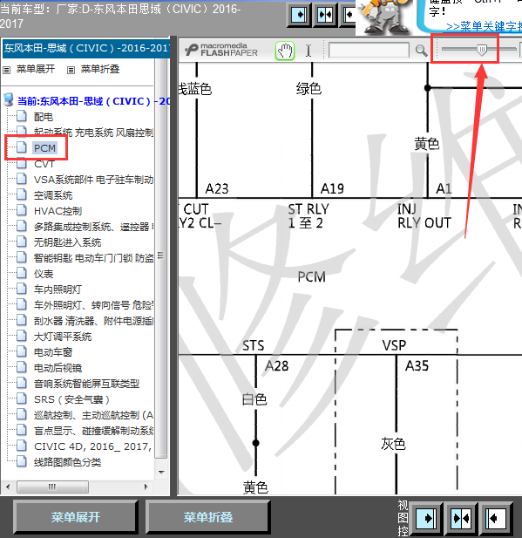Click the document icon beside 空调系统

(22, 195)
